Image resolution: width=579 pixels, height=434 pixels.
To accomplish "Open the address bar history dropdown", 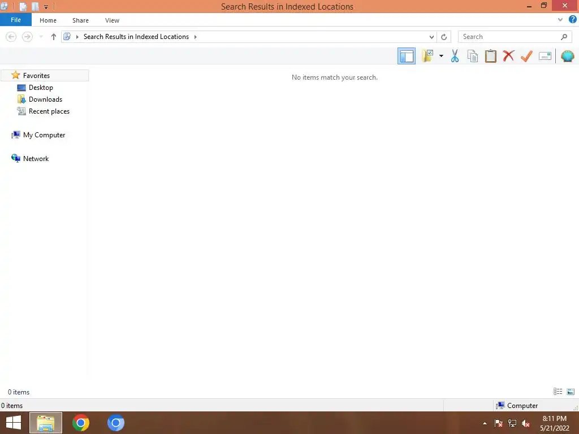I will tap(431, 37).
